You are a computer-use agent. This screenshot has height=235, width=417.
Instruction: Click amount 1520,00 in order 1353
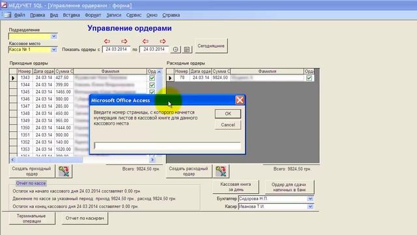click(63, 149)
